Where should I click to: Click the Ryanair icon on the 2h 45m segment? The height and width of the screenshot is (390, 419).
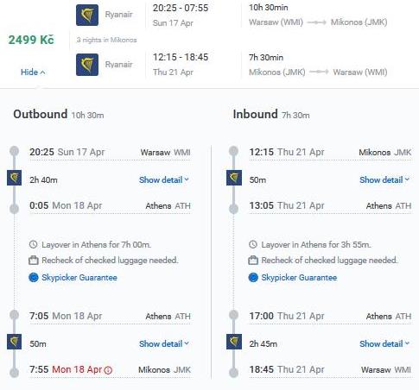[x=234, y=342]
